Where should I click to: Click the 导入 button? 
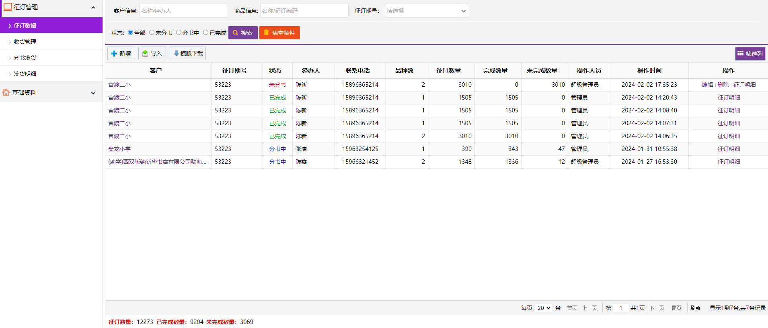pos(152,53)
